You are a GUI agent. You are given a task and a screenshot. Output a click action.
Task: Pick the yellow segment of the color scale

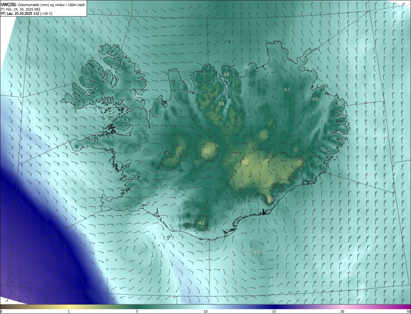tap(69, 307)
